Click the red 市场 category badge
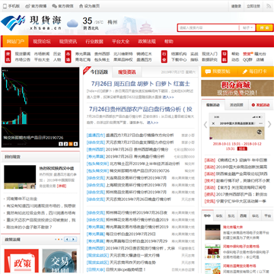Viewport: 274px width, 274px height. (68, 56)
